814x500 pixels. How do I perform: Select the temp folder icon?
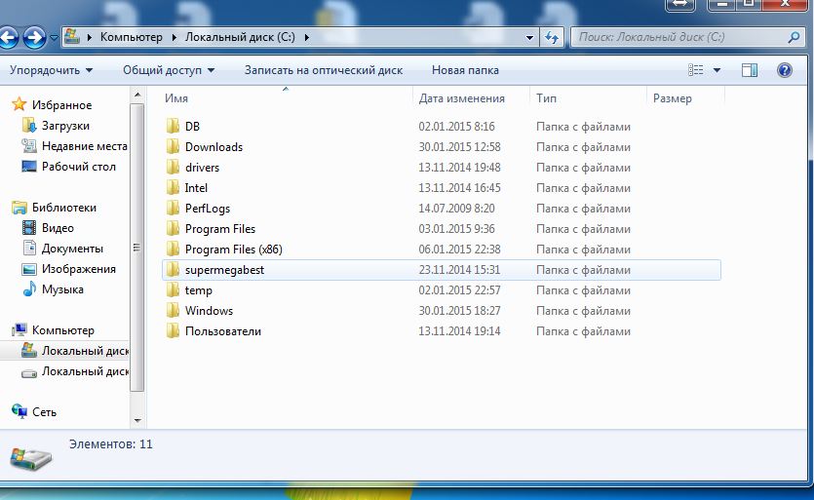(173, 290)
